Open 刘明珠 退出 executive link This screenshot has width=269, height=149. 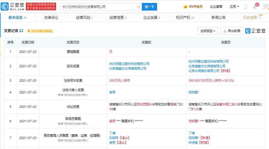coord(114,138)
